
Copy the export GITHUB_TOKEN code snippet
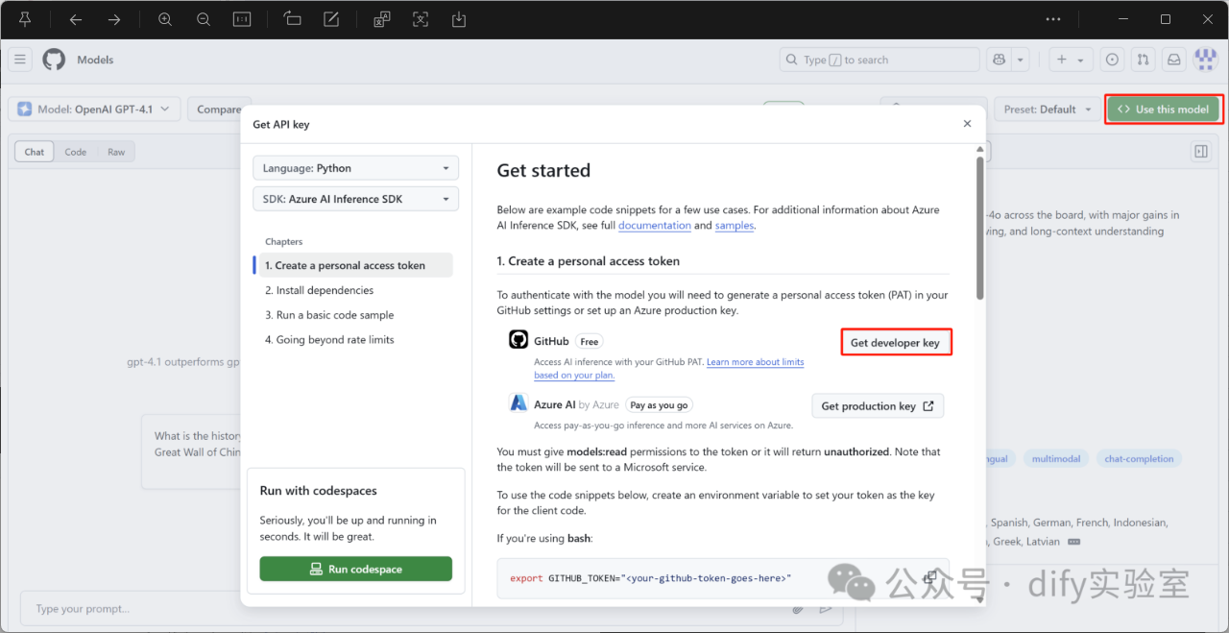929,577
